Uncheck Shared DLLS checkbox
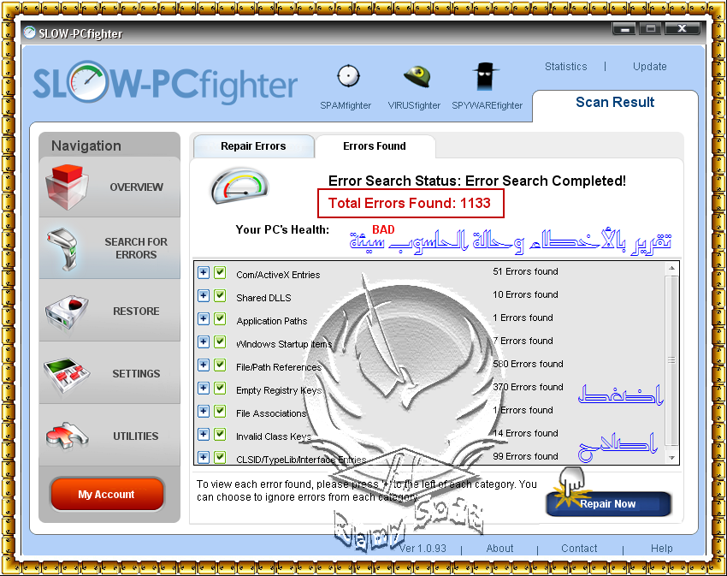The width and height of the screenshot is (727, 576). coord(220,295)
